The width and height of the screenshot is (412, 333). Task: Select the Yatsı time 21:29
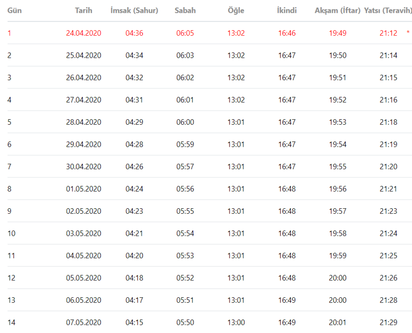coord(388,323)
